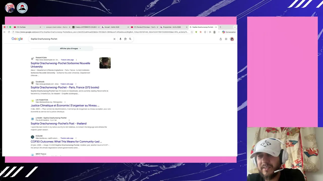Focus the Google search input field
Viewport: 323px width, 181px height.
(x=71, y=39)
